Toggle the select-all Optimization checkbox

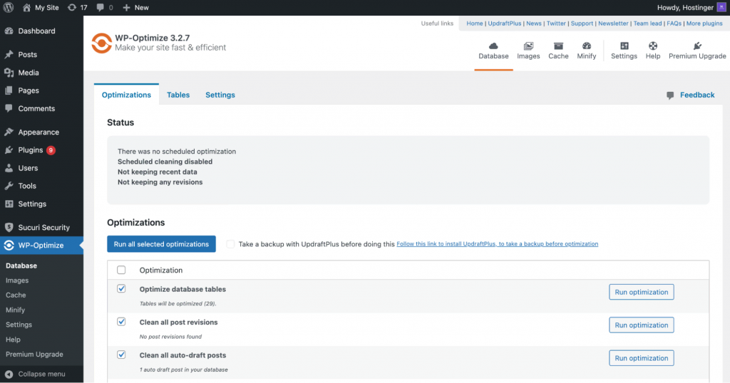click(x=121, y=270)
